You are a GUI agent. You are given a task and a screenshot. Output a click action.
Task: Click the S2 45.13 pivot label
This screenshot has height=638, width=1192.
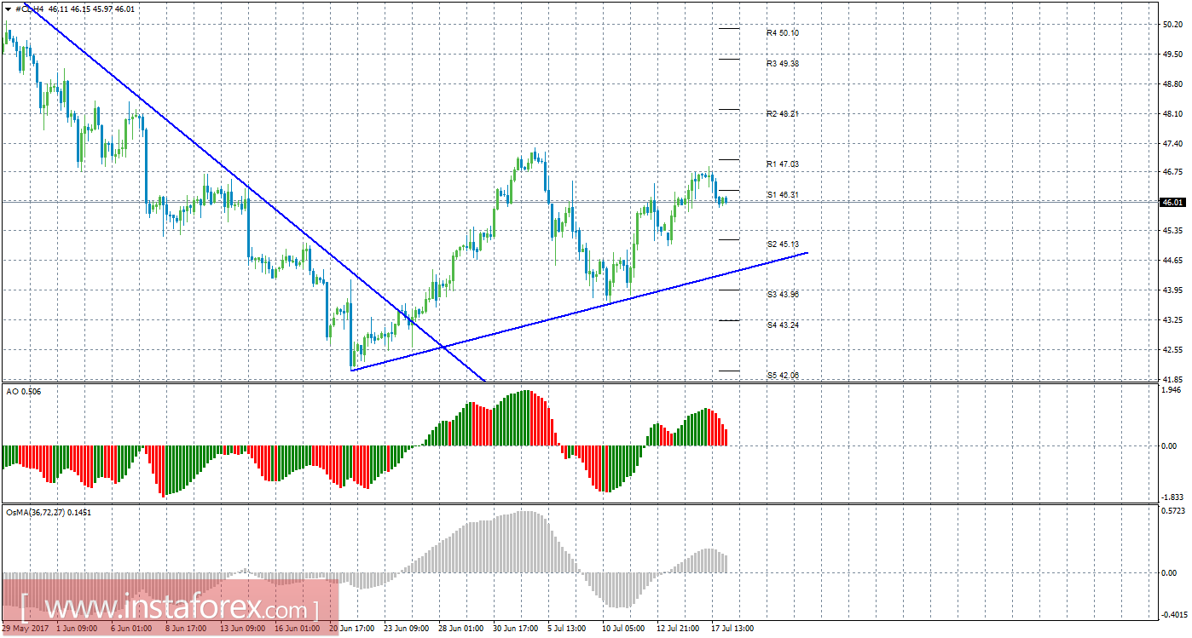click(782, 244)
